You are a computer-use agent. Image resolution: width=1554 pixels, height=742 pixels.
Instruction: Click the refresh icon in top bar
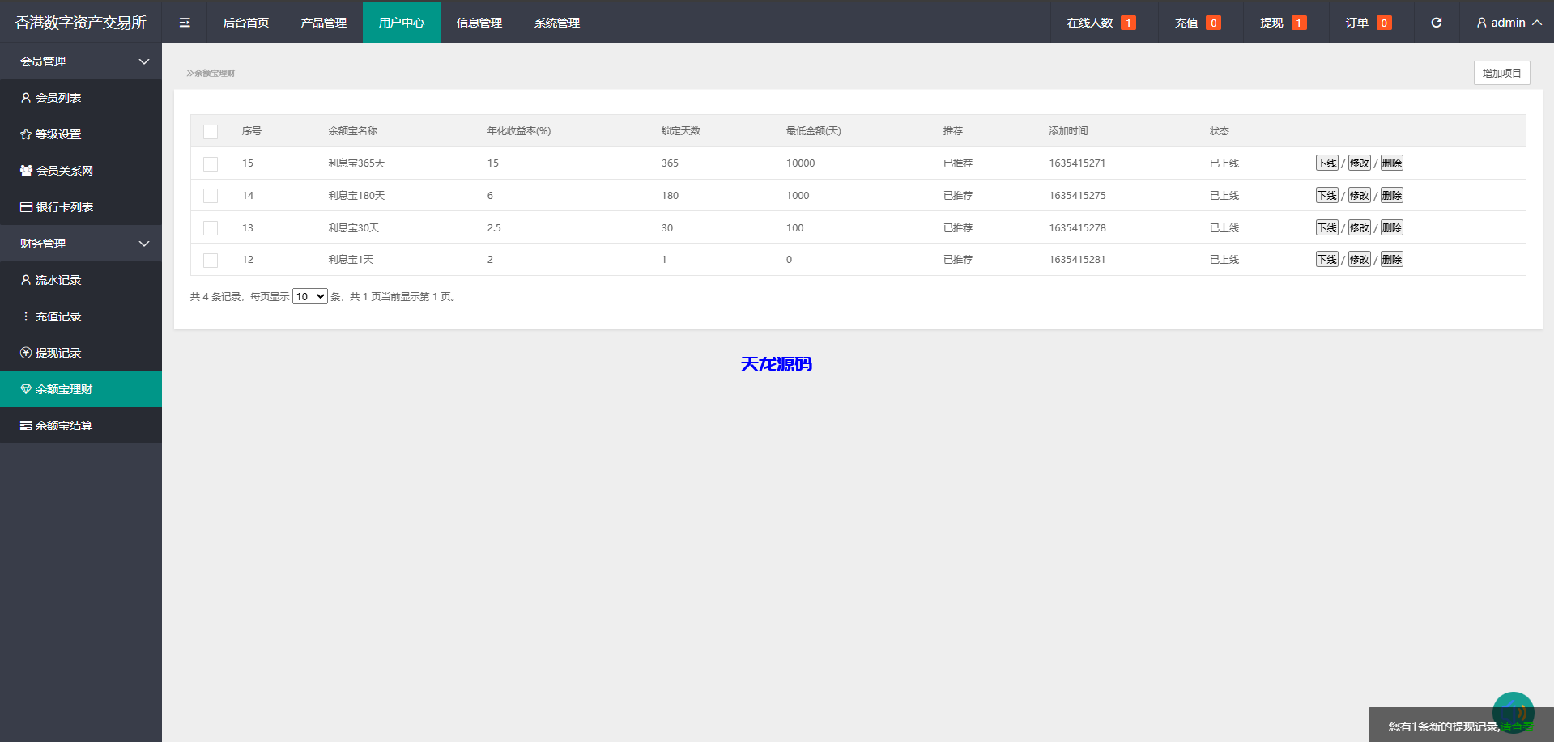(1436, 23)
